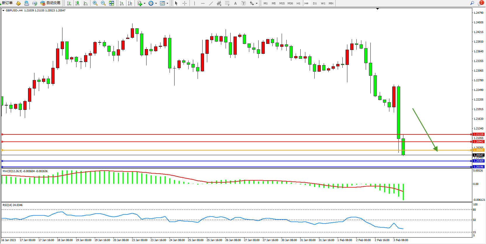
Task: Switch chart to candlestick mode
Action: click(x=77, y=3)
